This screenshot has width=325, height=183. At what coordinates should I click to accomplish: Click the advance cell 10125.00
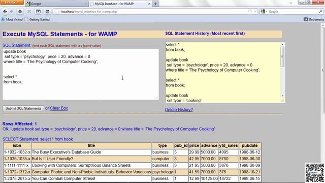(209, 178)
